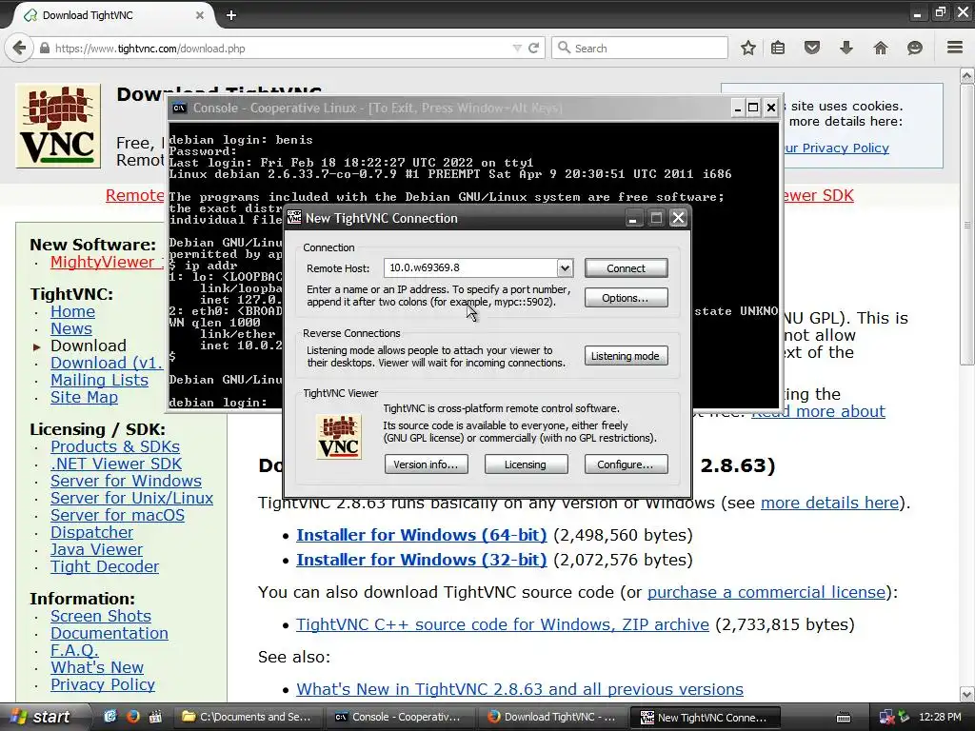975x731 pixels.
Task: Click the TightVNC logo on the web page
Action: pos(58,126)
